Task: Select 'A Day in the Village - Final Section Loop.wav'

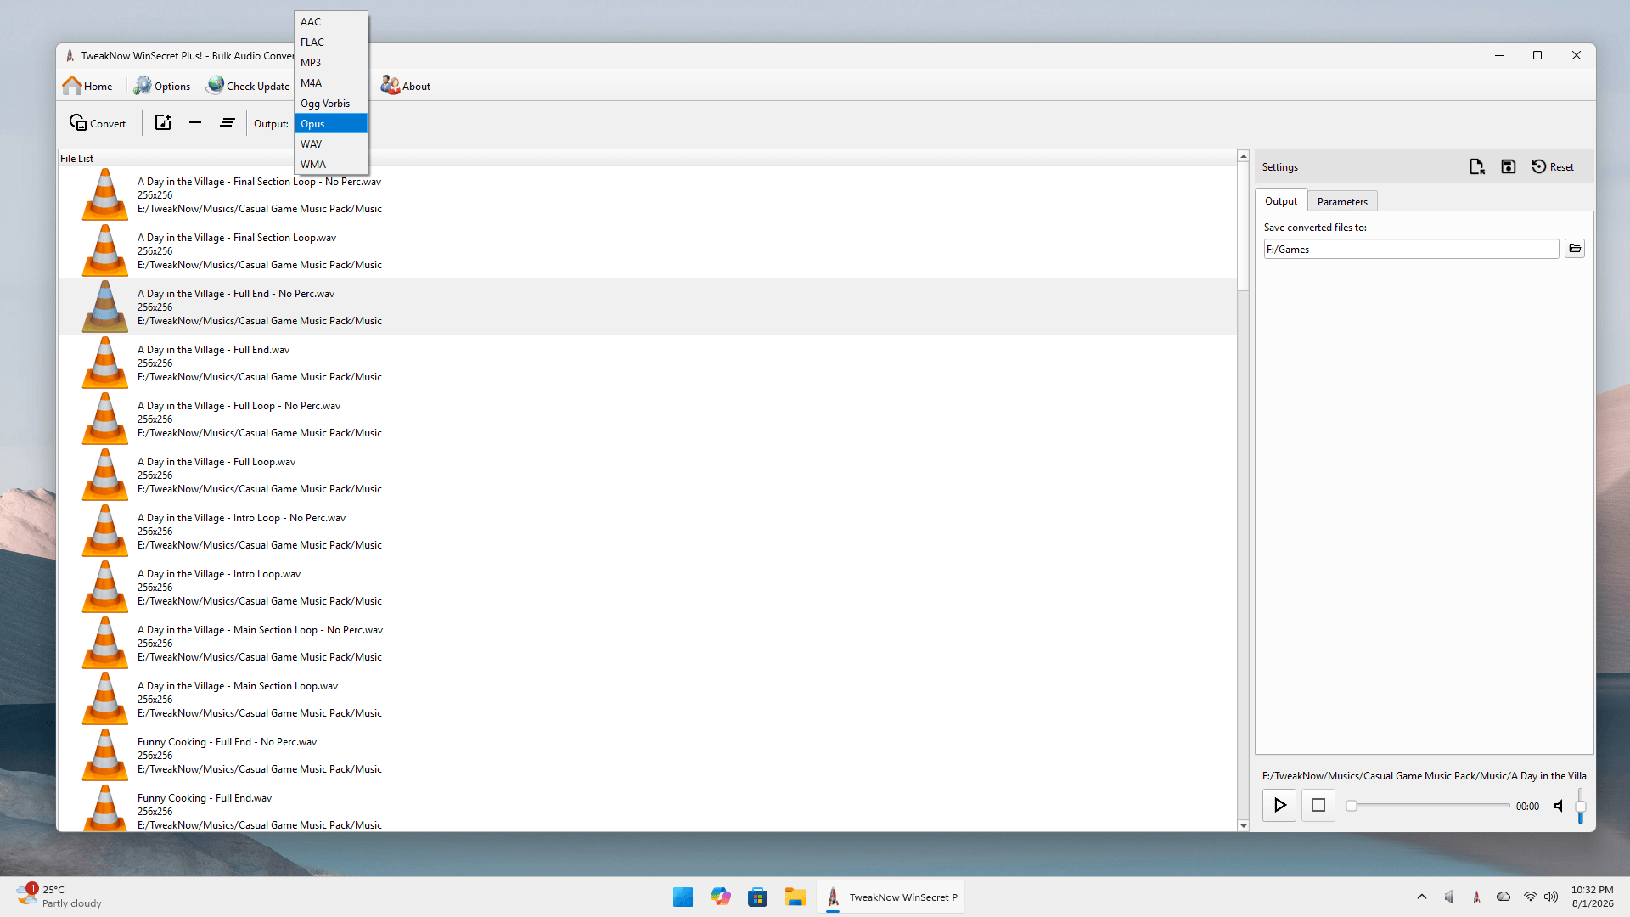Action: pos(647,251)
